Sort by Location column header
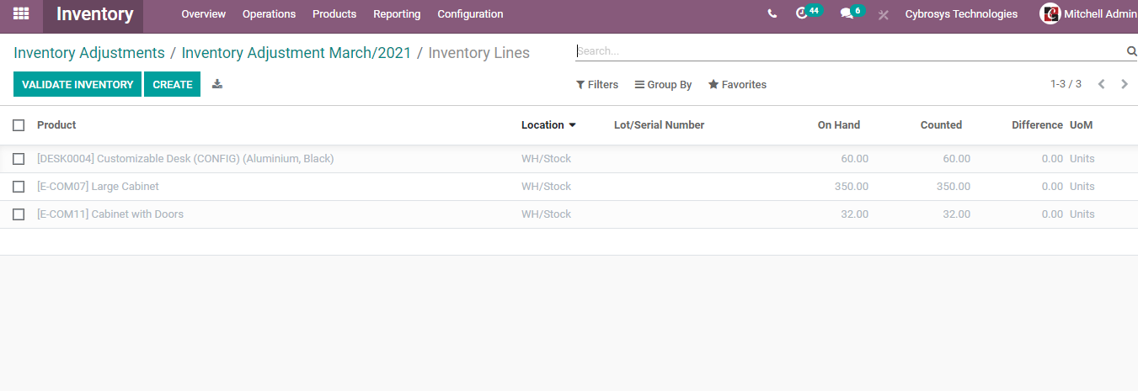The height and width of the screenshot is (391, 1138). (x=548, y=125)
